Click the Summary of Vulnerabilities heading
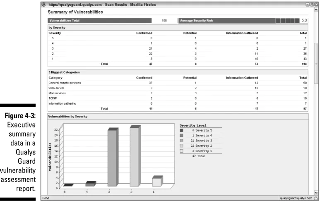Screen dimensions: 320x201 tap(75, 12)
